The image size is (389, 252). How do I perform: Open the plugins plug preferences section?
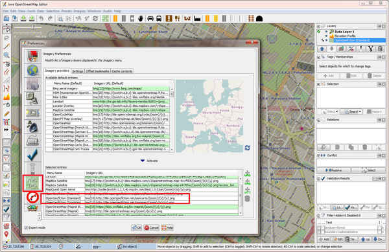pos(32,98)
